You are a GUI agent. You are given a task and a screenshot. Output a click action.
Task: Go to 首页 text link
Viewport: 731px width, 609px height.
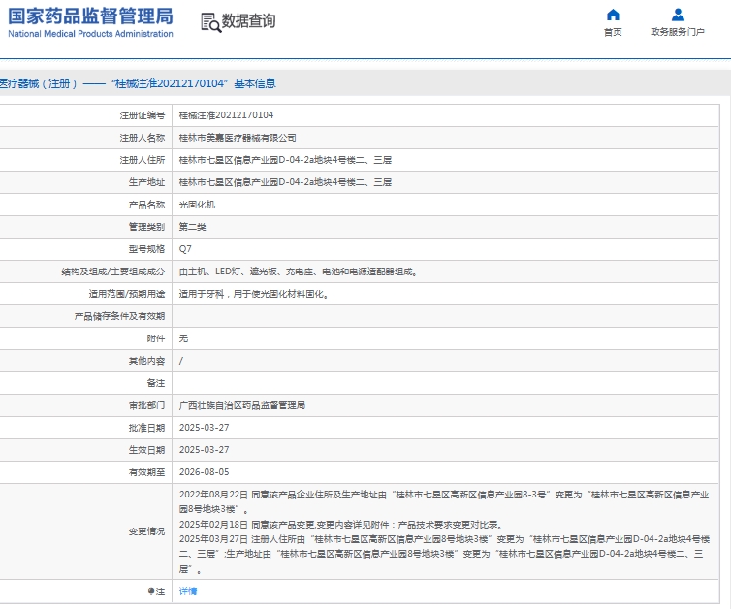tap(613, 32)
